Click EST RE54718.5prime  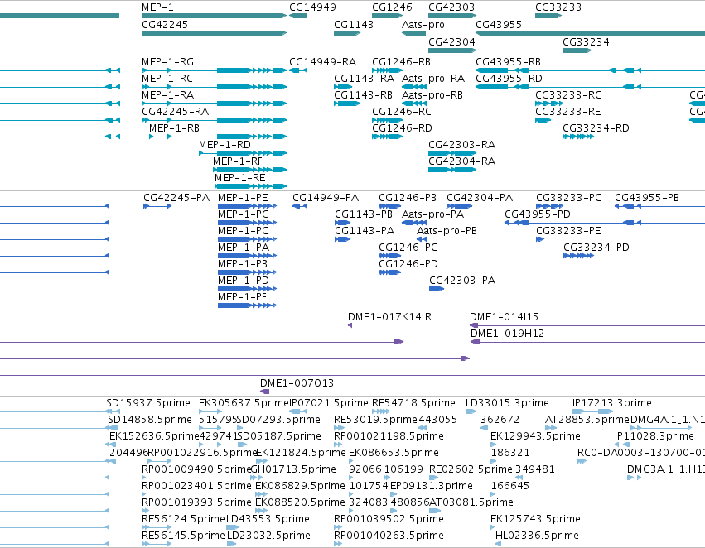point(381,411)
